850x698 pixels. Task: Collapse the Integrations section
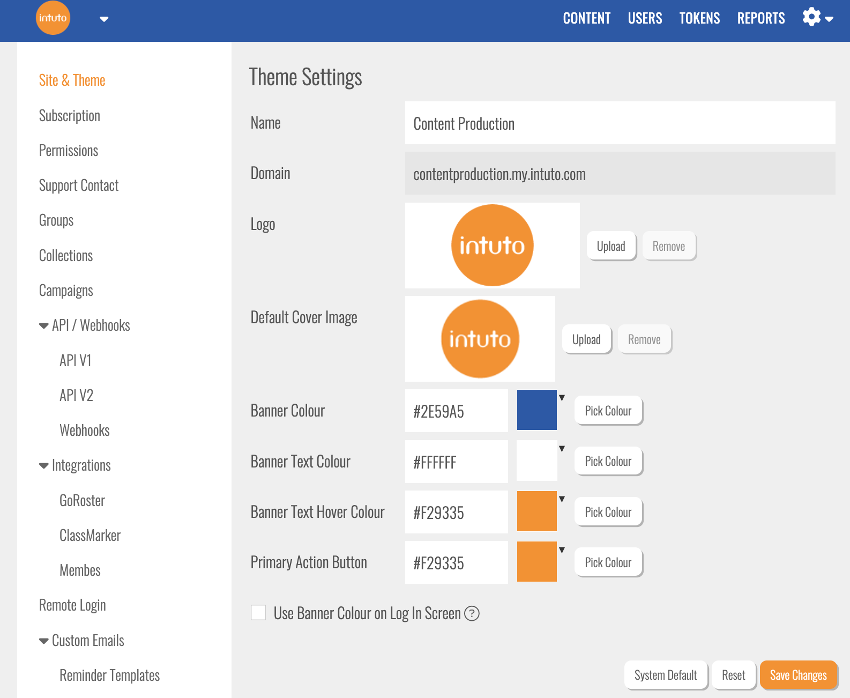click(x=44, y=466)
